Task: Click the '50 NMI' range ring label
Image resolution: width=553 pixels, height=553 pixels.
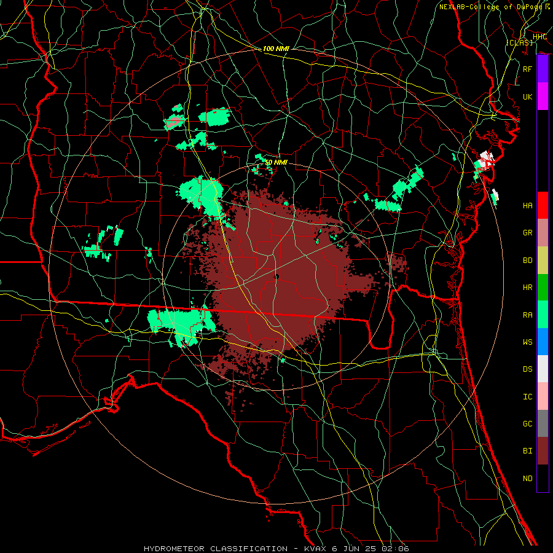Action: [276, 162]
